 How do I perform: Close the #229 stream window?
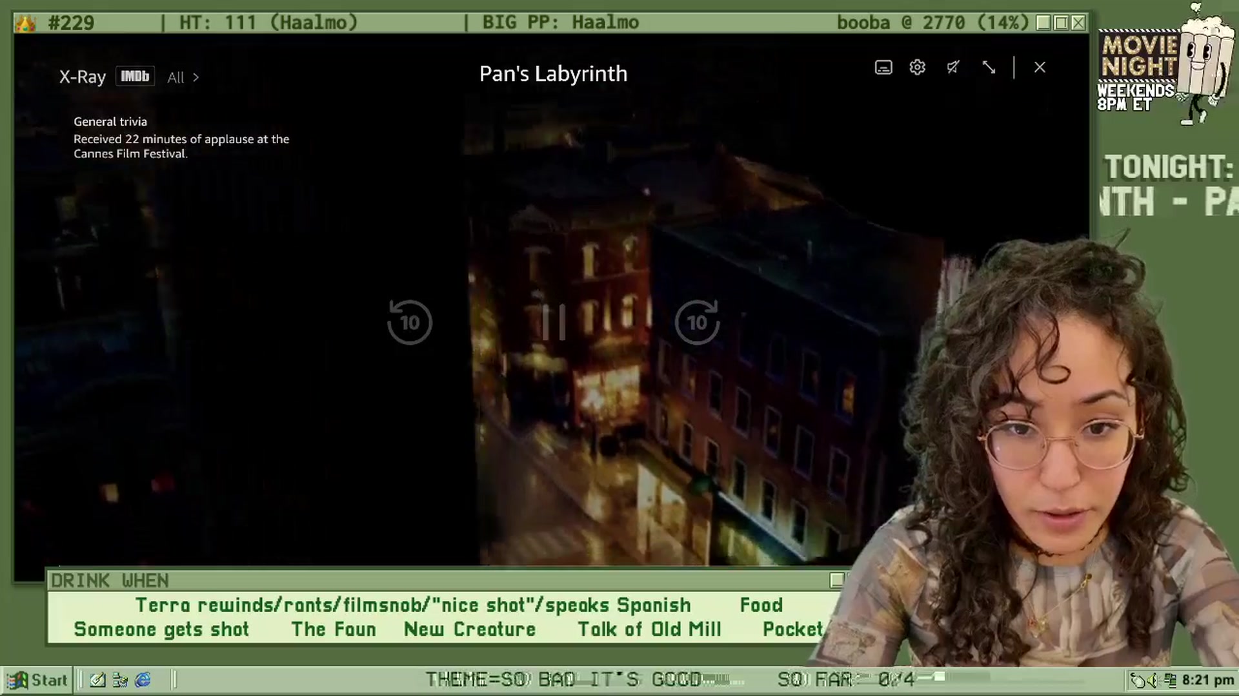(1078, 23)
